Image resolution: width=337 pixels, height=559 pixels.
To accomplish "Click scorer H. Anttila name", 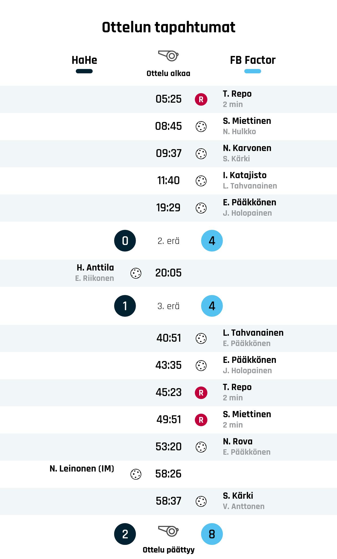I will [95, 268].
